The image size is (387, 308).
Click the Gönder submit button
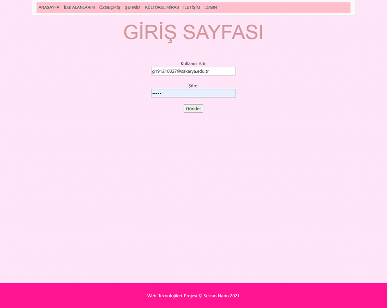193,108
